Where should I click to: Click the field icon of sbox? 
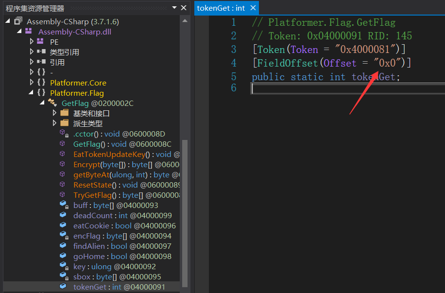pyautogui.click(x=64, y=276)
